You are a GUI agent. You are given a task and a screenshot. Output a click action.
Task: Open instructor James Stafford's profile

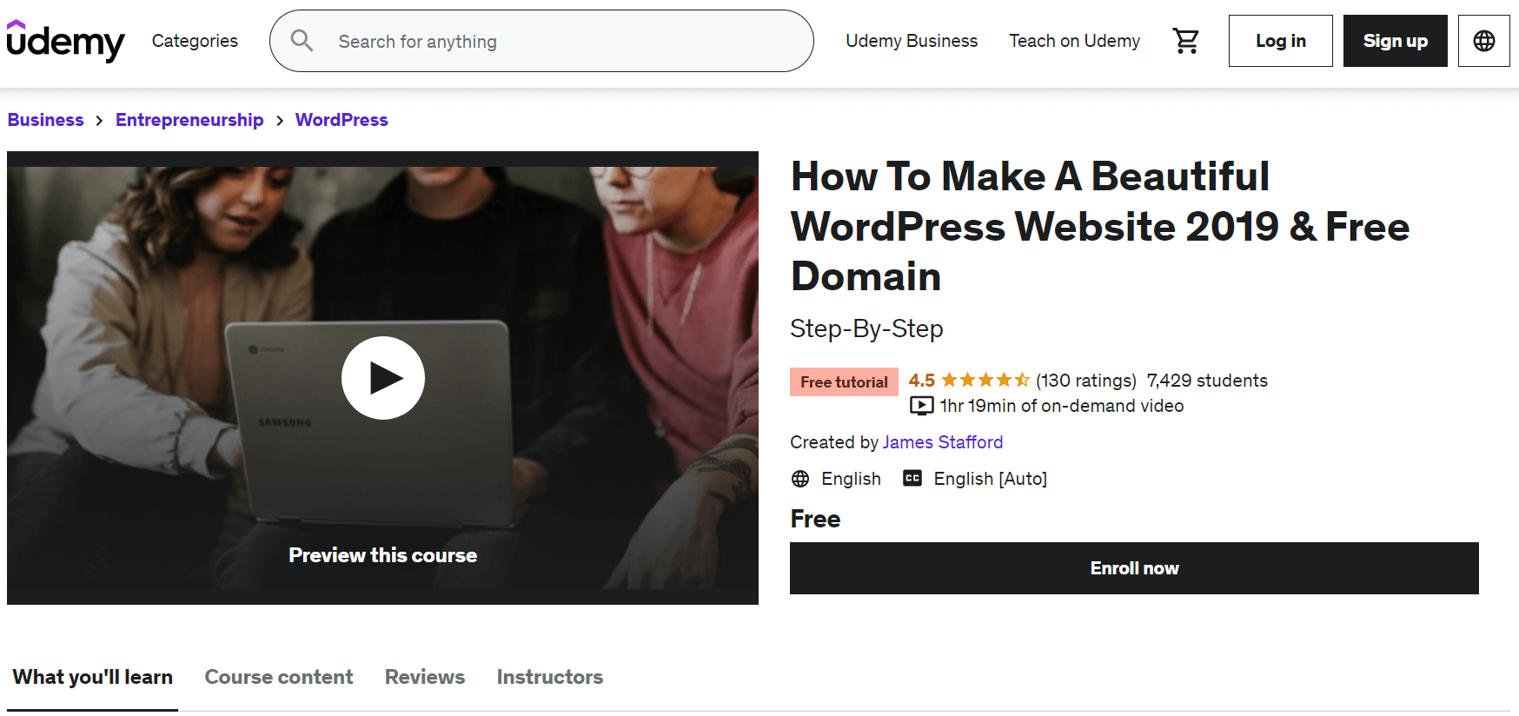coord(943,442)
